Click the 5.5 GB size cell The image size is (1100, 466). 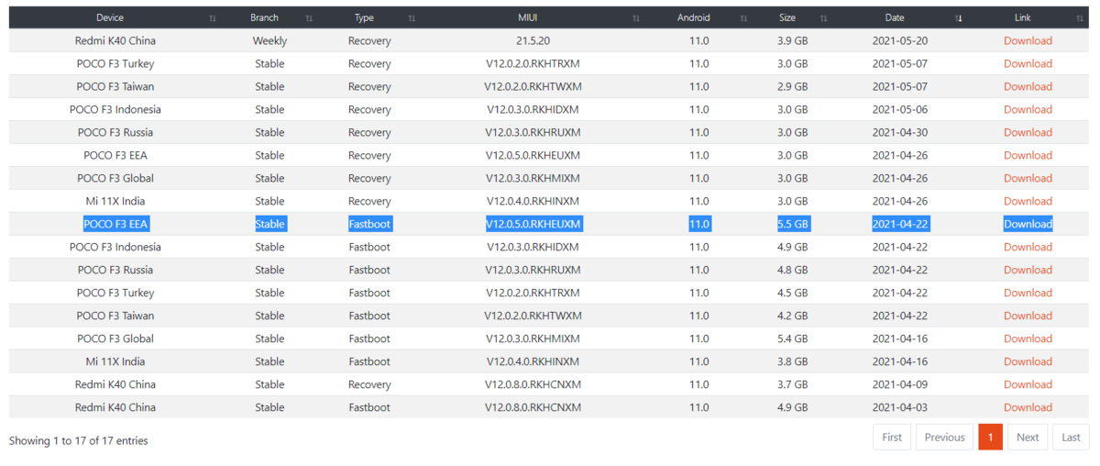(793, 224)
